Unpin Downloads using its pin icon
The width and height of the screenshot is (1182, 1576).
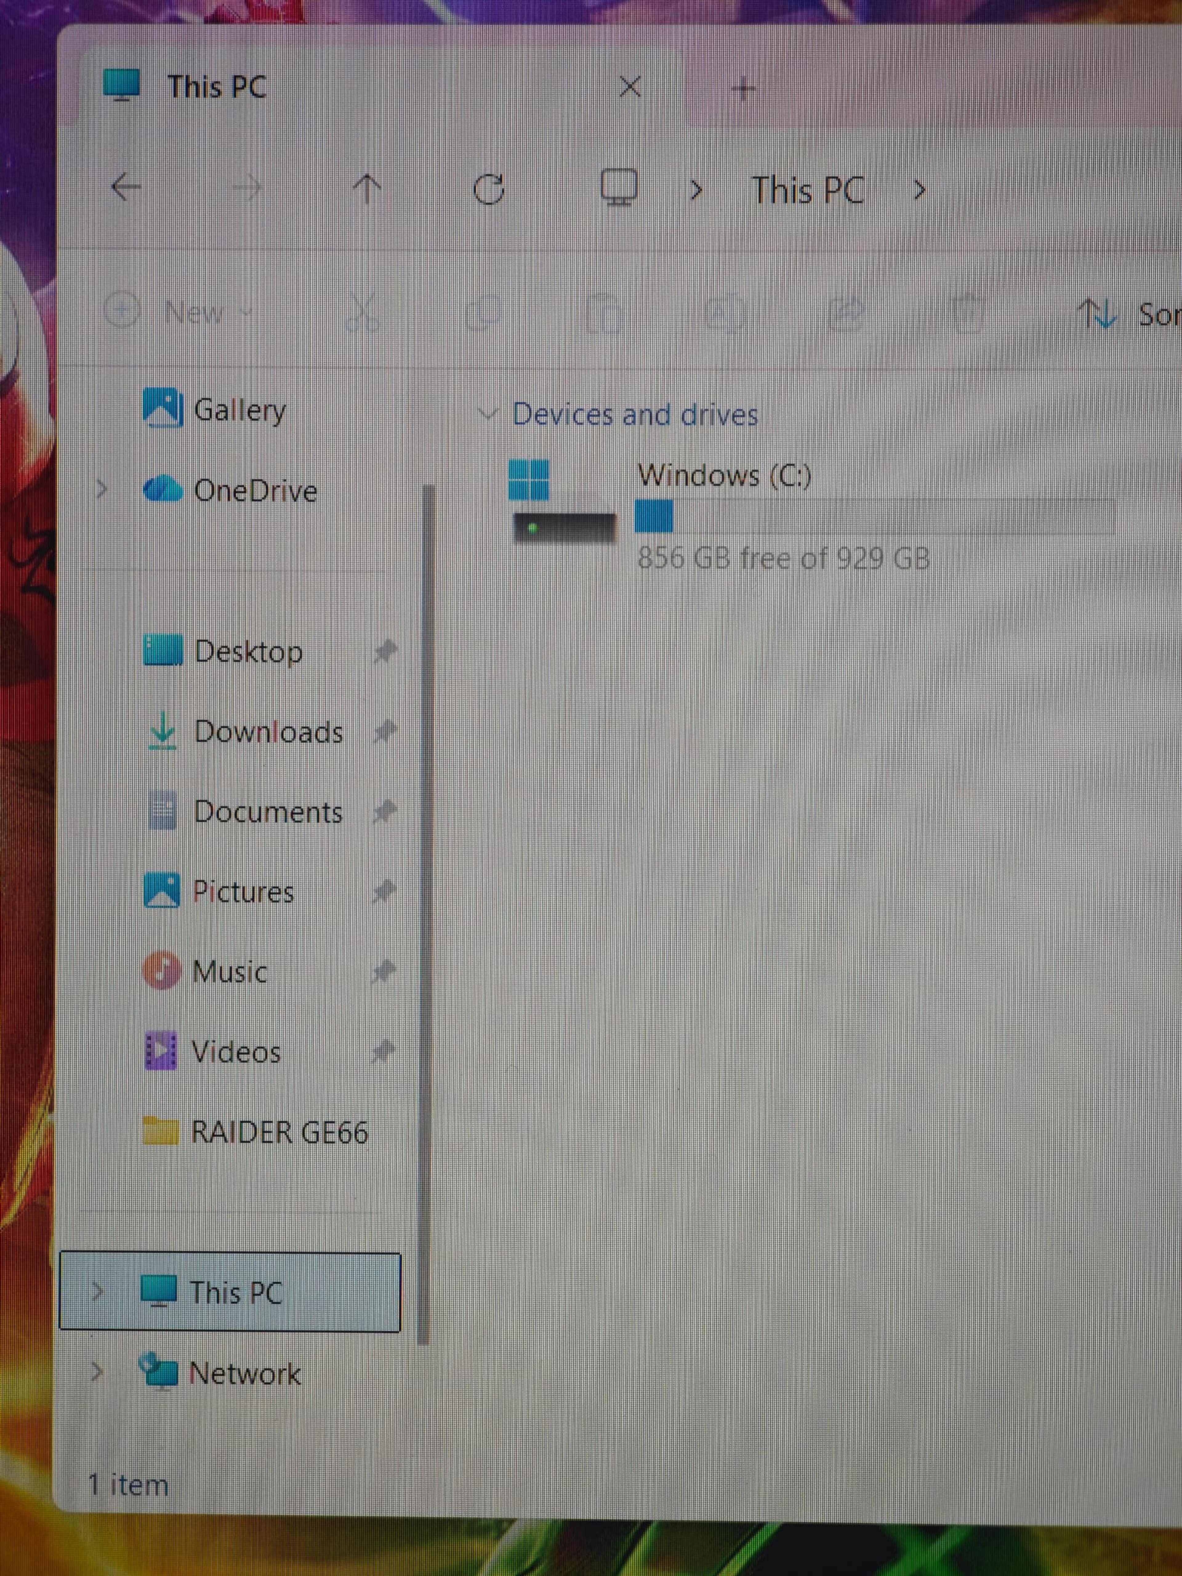(x=385, y=731)
